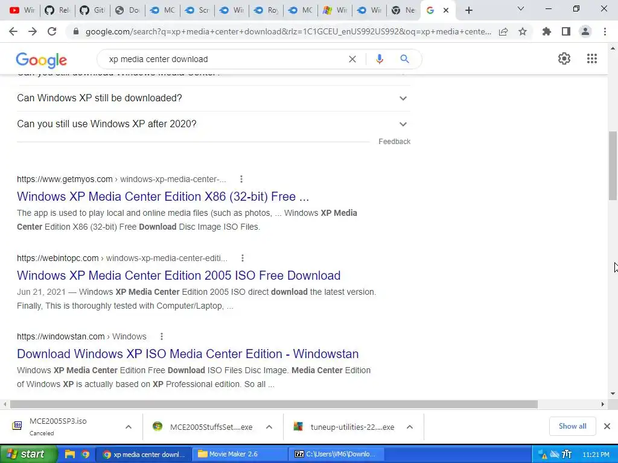This screenshot has width=618, height=463.
Task: Switch to the 'Ne' Chrome tab
Action: point(403,10)
